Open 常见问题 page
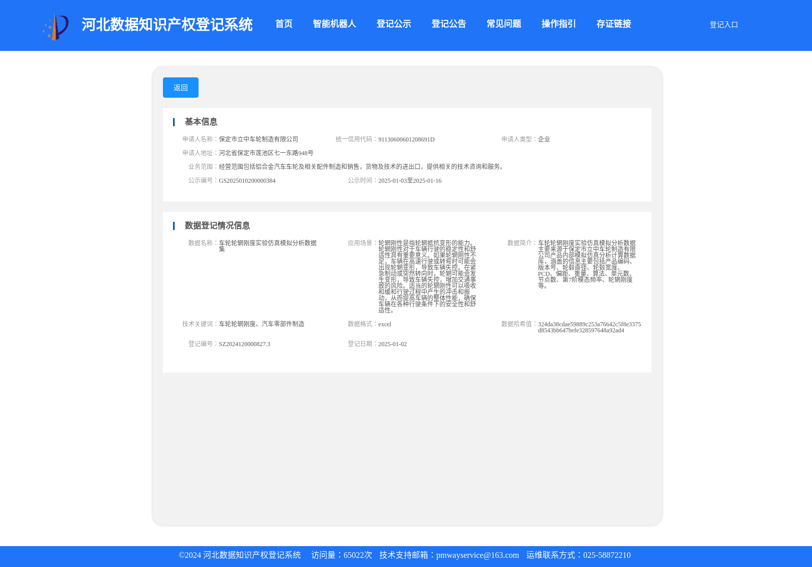The height and width of the screenshot is (567, 812). coord(503,24)
